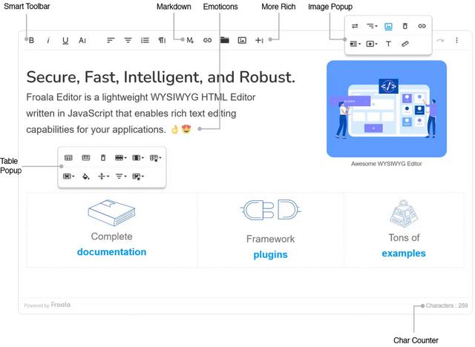
Task: Remove image with the image popup trash icon
Action: coord(405,26)
